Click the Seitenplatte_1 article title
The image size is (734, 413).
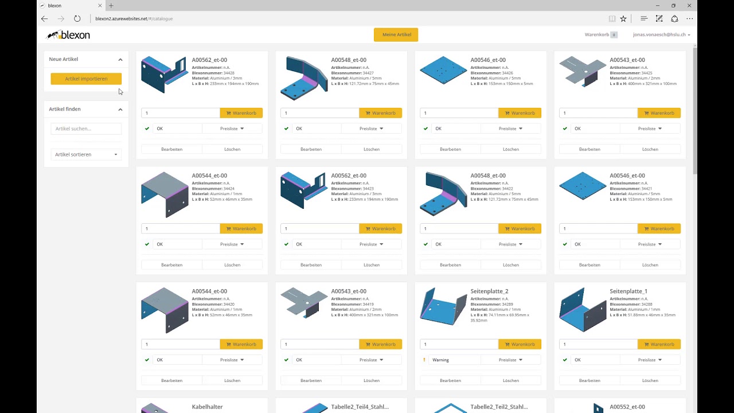(628, 291)
